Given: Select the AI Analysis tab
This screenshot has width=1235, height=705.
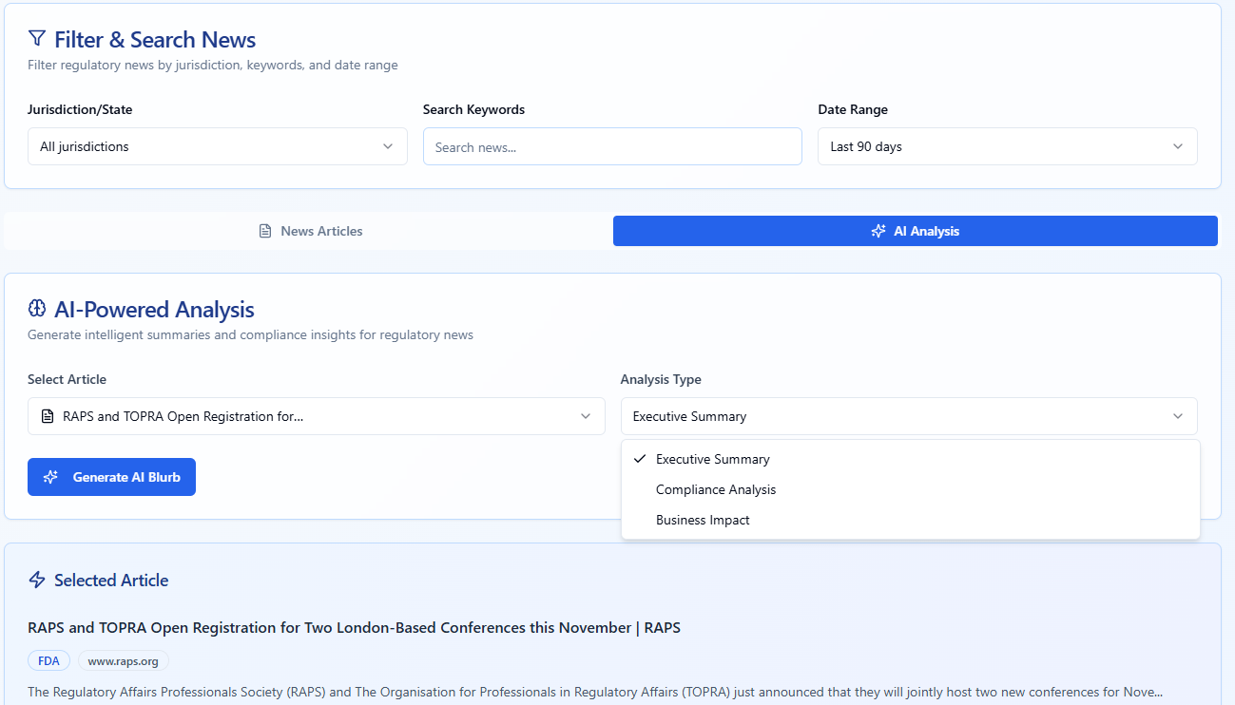Looking at the screenshot, I should coord(915,231).
